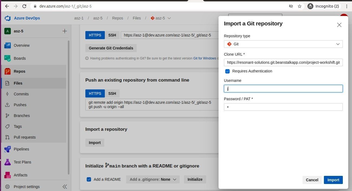Follow the Git for Windows link
This screenshot has height=191, width=352.
coord(205,58)
